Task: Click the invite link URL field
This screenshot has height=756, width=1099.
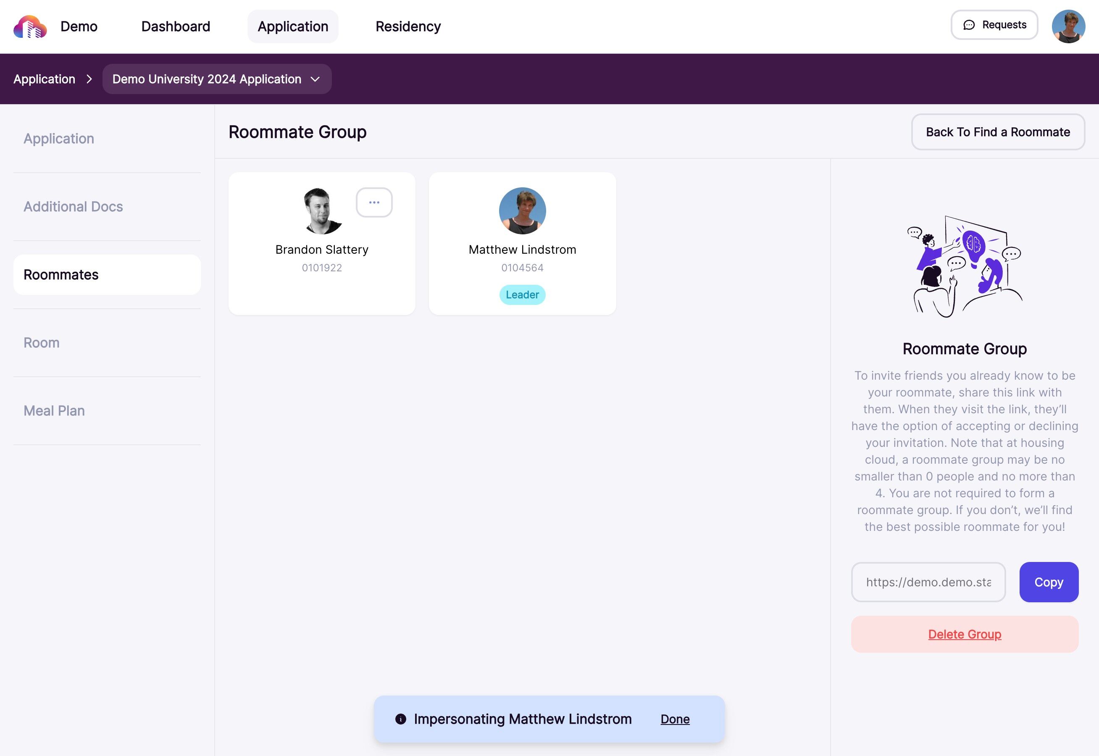Action: coord(928,582)
